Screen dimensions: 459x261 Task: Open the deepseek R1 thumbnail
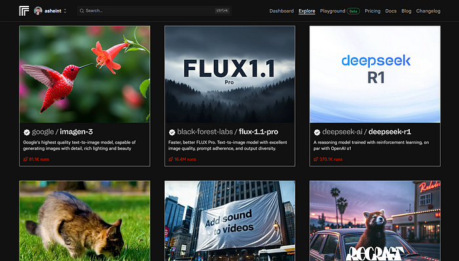375,74
